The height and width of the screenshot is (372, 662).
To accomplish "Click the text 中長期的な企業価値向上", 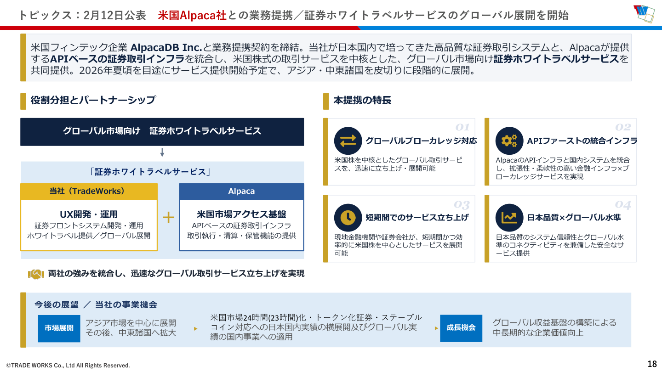I will click(538, 333).
